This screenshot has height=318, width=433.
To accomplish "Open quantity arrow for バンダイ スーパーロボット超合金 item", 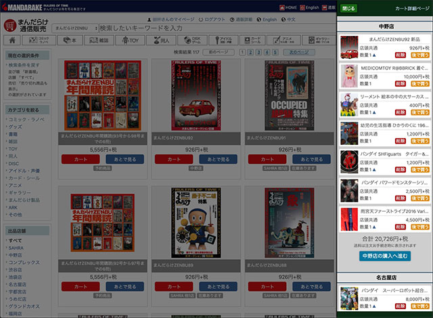I will [x=374, y=306].
